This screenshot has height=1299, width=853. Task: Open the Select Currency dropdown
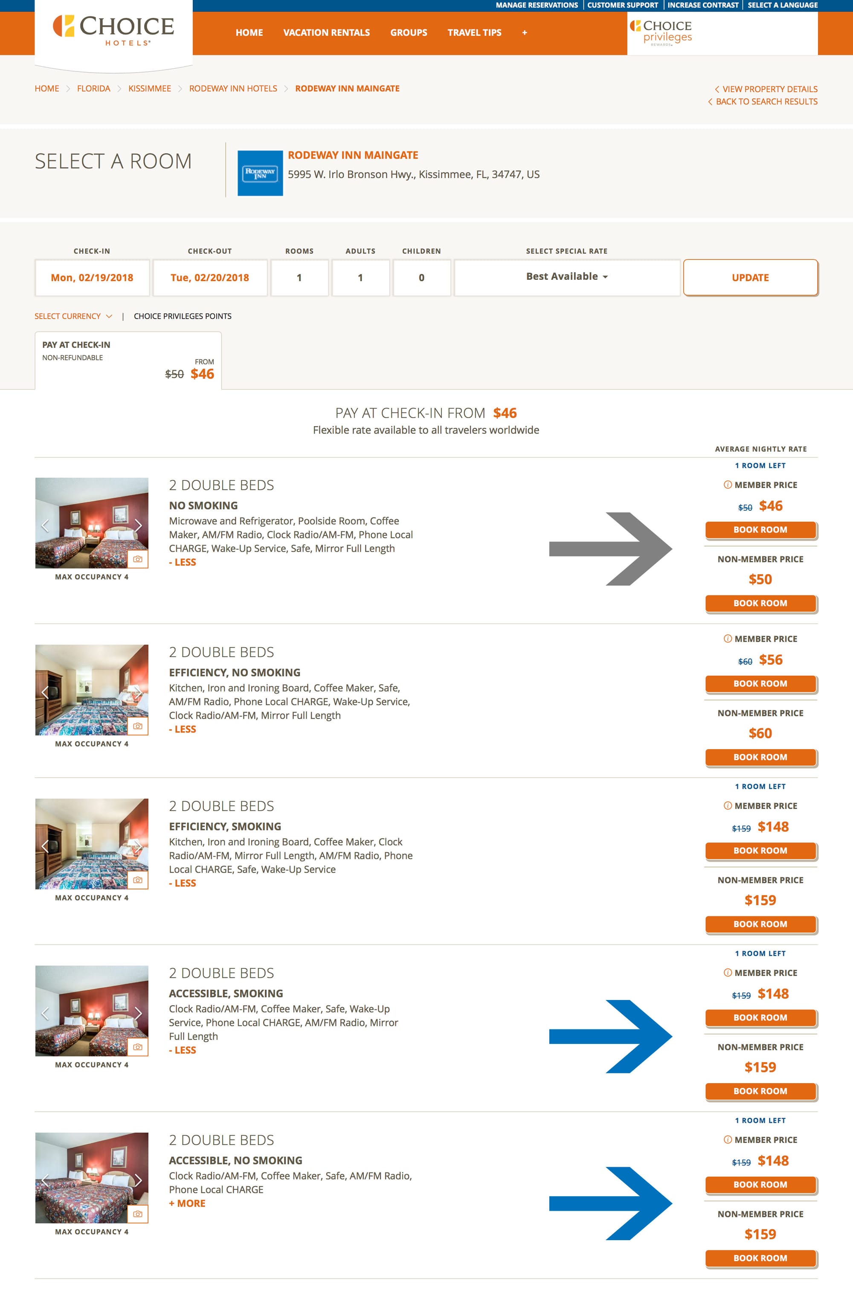(x=72, y=316)
